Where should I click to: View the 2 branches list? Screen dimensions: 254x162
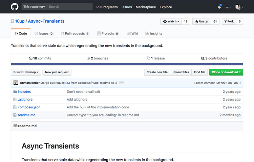coord(98,58)
